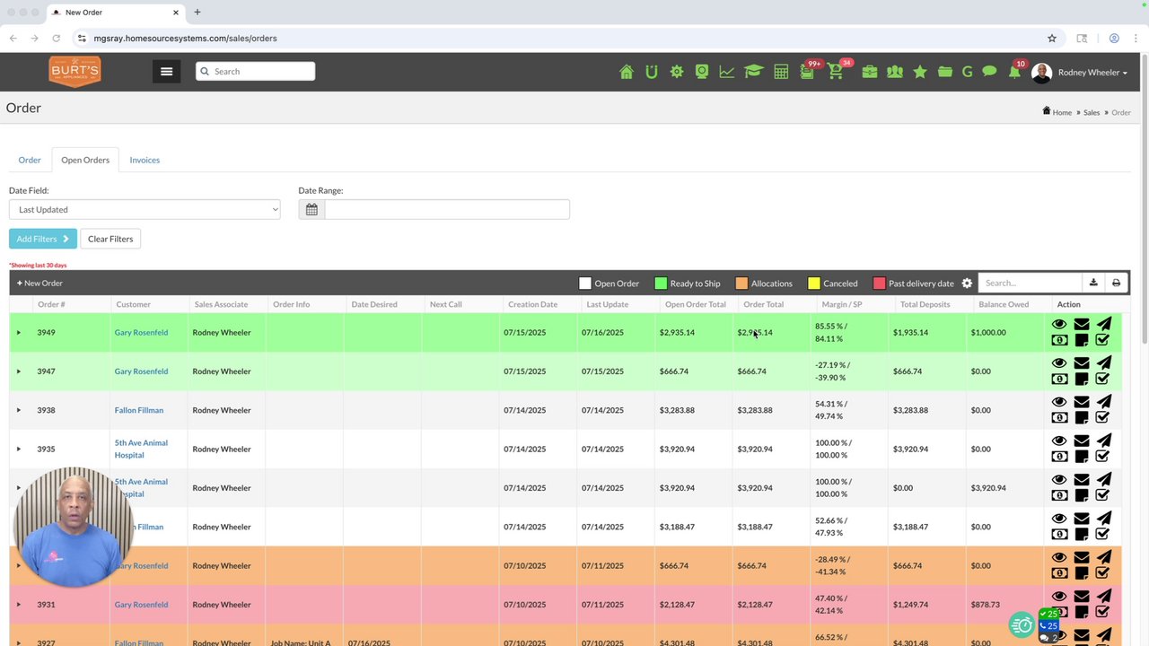Click the checkmark box icon for order 3935
This screenshot has width=1149, height=646.
tap(1102, 457)
